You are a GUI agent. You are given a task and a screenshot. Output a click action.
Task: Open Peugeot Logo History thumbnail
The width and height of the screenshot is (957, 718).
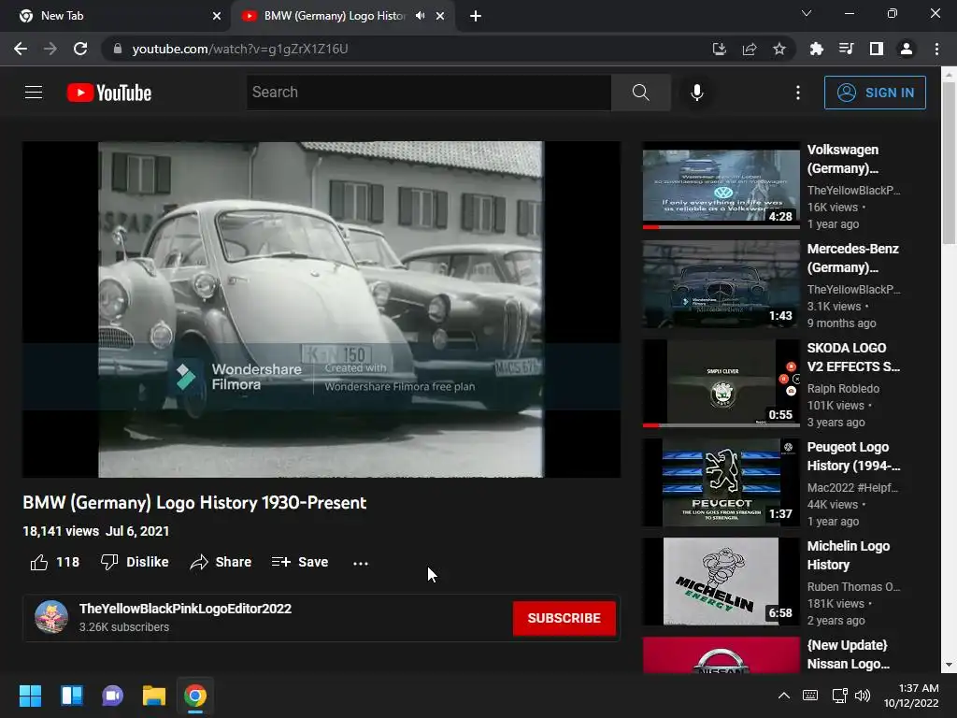[721, 482]
